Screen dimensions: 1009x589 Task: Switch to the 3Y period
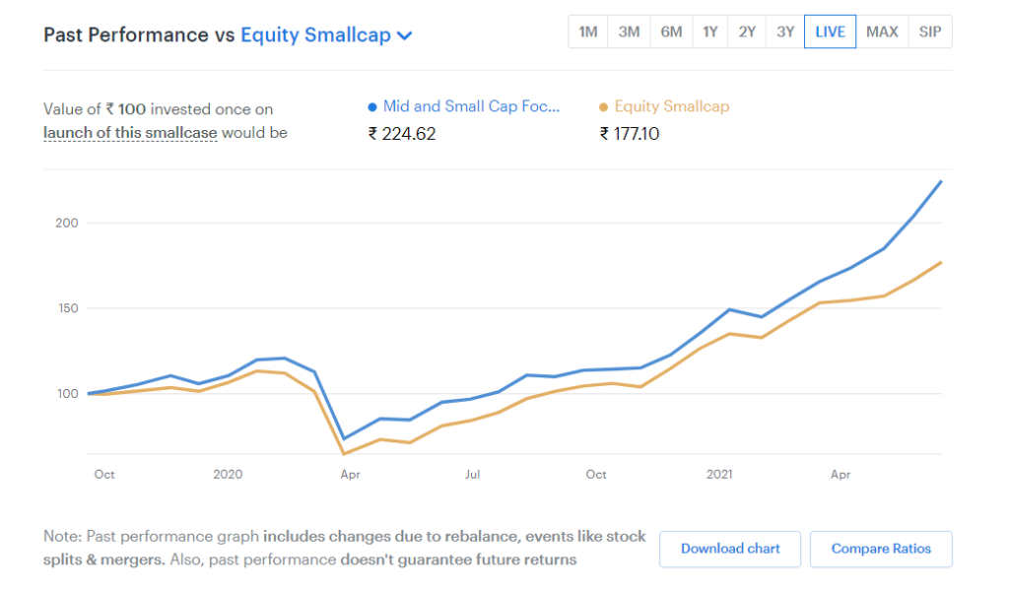(x=784, y=32)
